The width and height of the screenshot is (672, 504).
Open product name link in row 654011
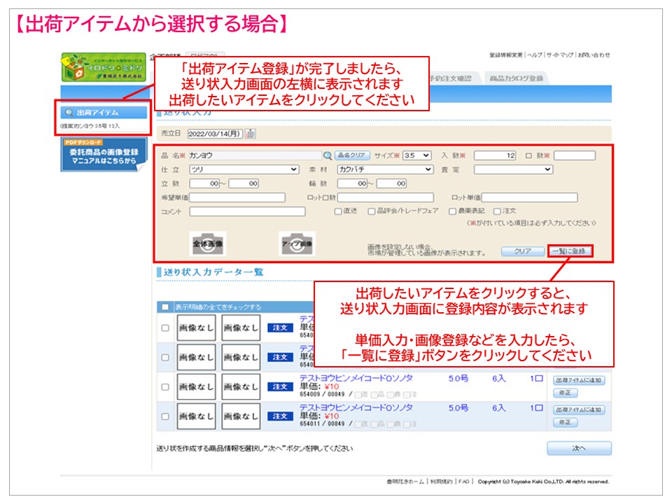tap(356, 407)
